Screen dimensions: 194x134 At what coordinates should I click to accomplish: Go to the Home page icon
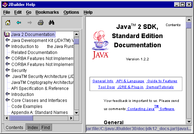(x=8, y=23)
